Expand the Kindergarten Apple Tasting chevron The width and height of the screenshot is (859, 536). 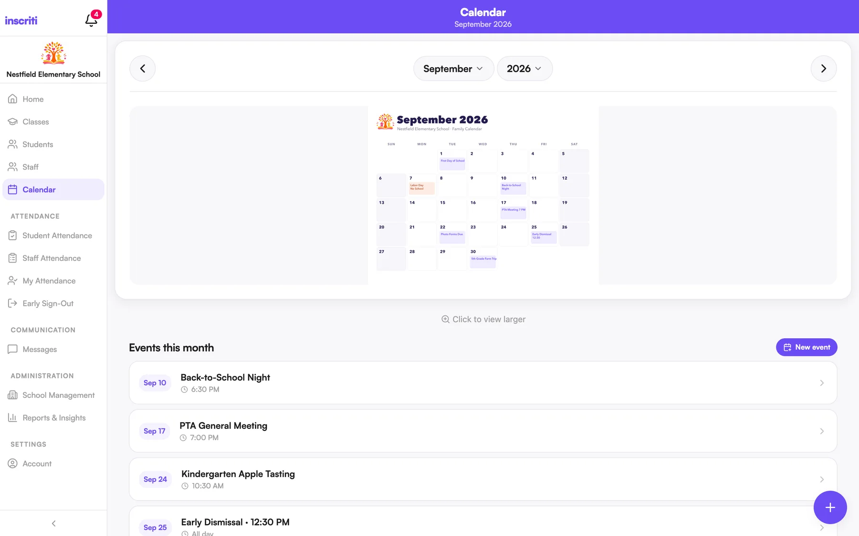point(822,479)
